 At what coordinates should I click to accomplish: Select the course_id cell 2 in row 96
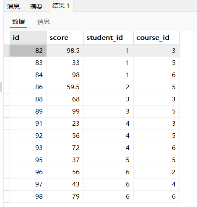pyautogui.click(x=156, y=172)
